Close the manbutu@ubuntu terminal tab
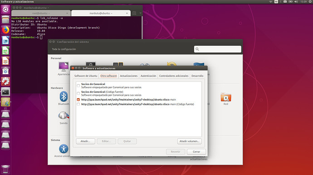Viewport: 313px width, 175px height. (127, 13)
